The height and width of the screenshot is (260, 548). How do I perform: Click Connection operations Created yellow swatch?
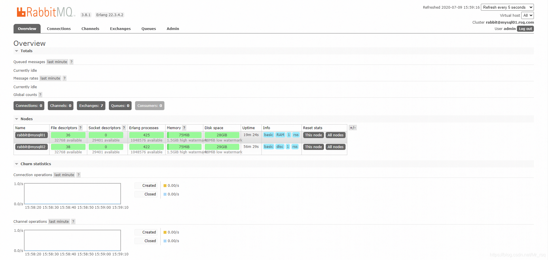[x=165, y=186]
